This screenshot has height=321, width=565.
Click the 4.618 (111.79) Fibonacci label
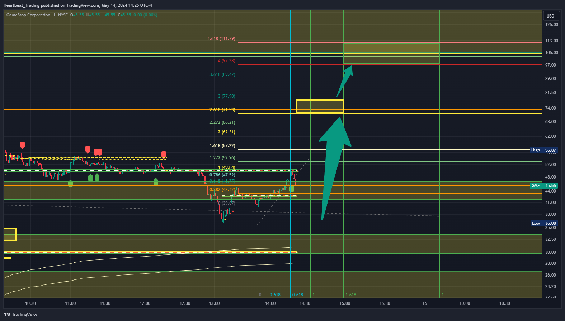221,39
